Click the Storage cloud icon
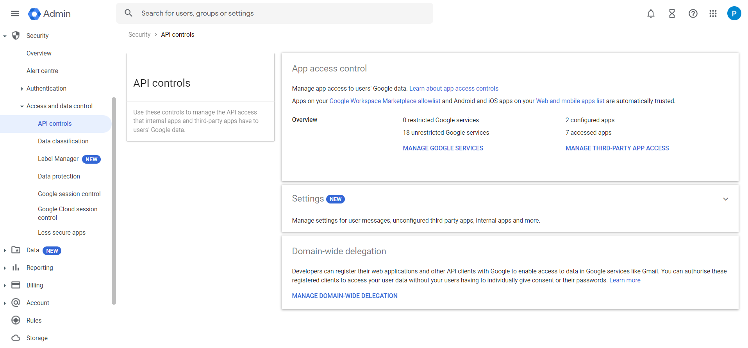This screenshot has width=748, height=348. tap(16, 338)
